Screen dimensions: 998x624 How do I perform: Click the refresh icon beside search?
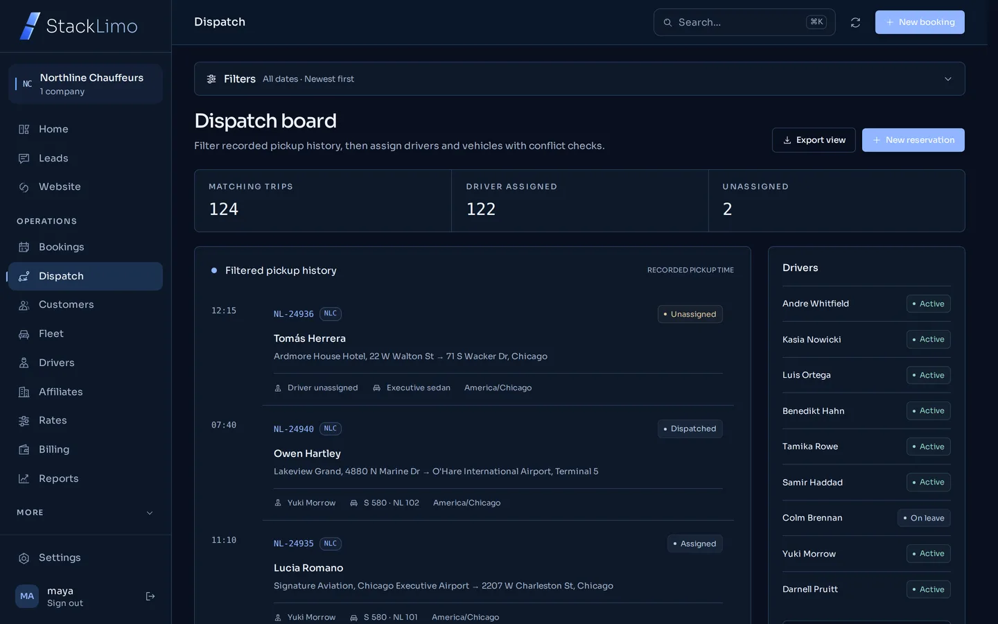click(855, 22)
